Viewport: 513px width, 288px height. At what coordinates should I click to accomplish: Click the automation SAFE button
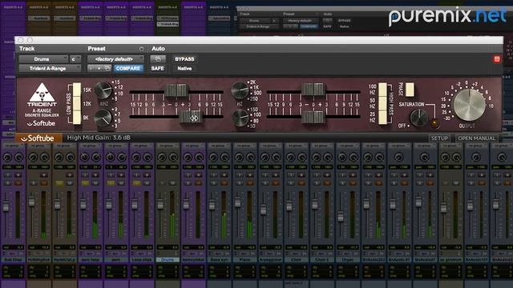[x=157, y=68]
